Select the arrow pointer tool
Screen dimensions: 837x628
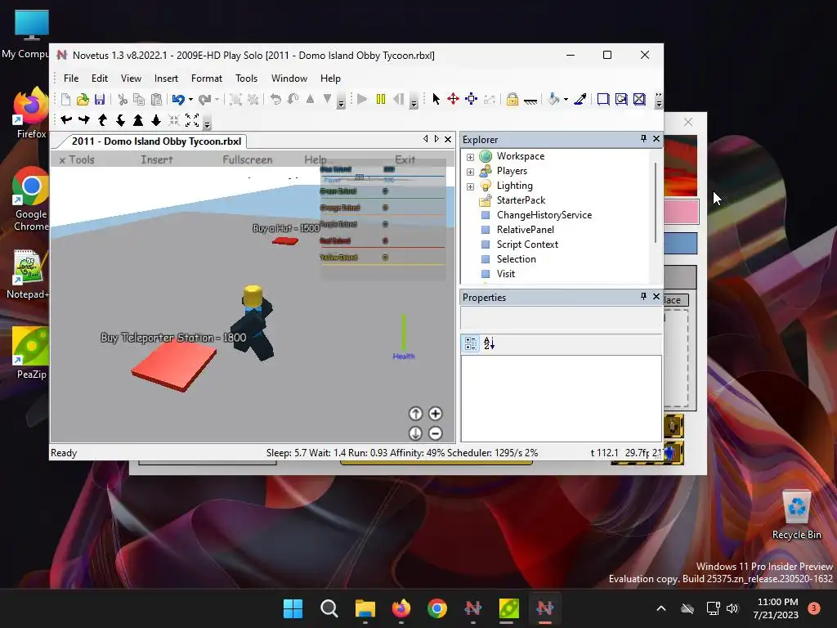pos(436,99)
